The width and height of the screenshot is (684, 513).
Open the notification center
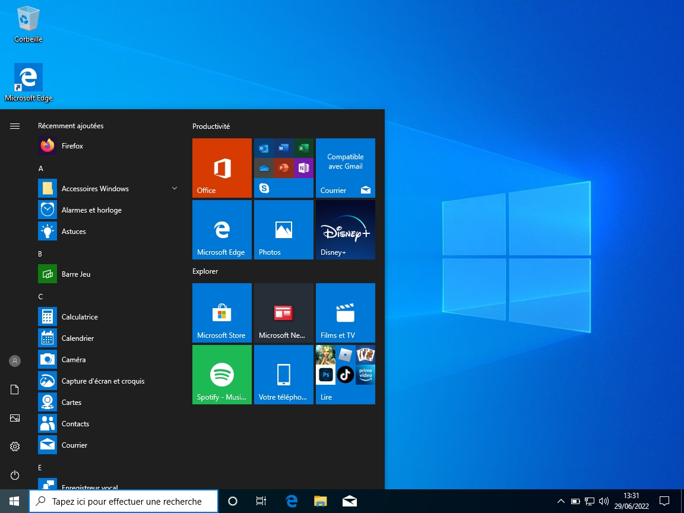click(x=664, y=501)
